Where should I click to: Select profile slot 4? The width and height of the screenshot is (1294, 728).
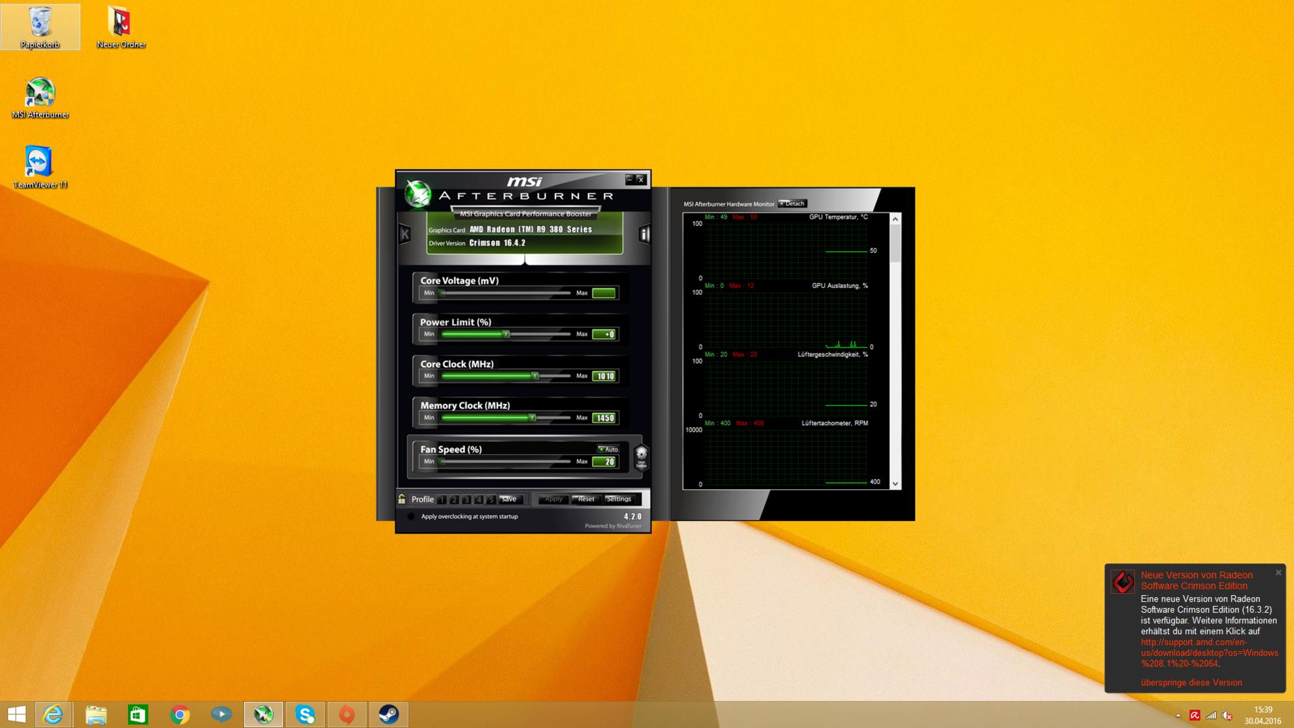coord(479,500)
